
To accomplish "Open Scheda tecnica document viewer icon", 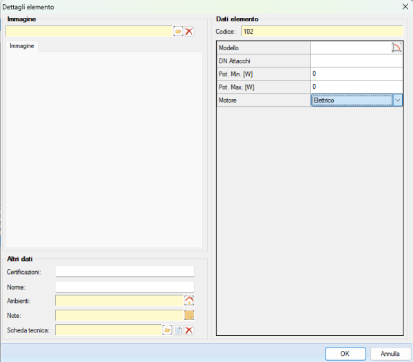I will (178, 330).
